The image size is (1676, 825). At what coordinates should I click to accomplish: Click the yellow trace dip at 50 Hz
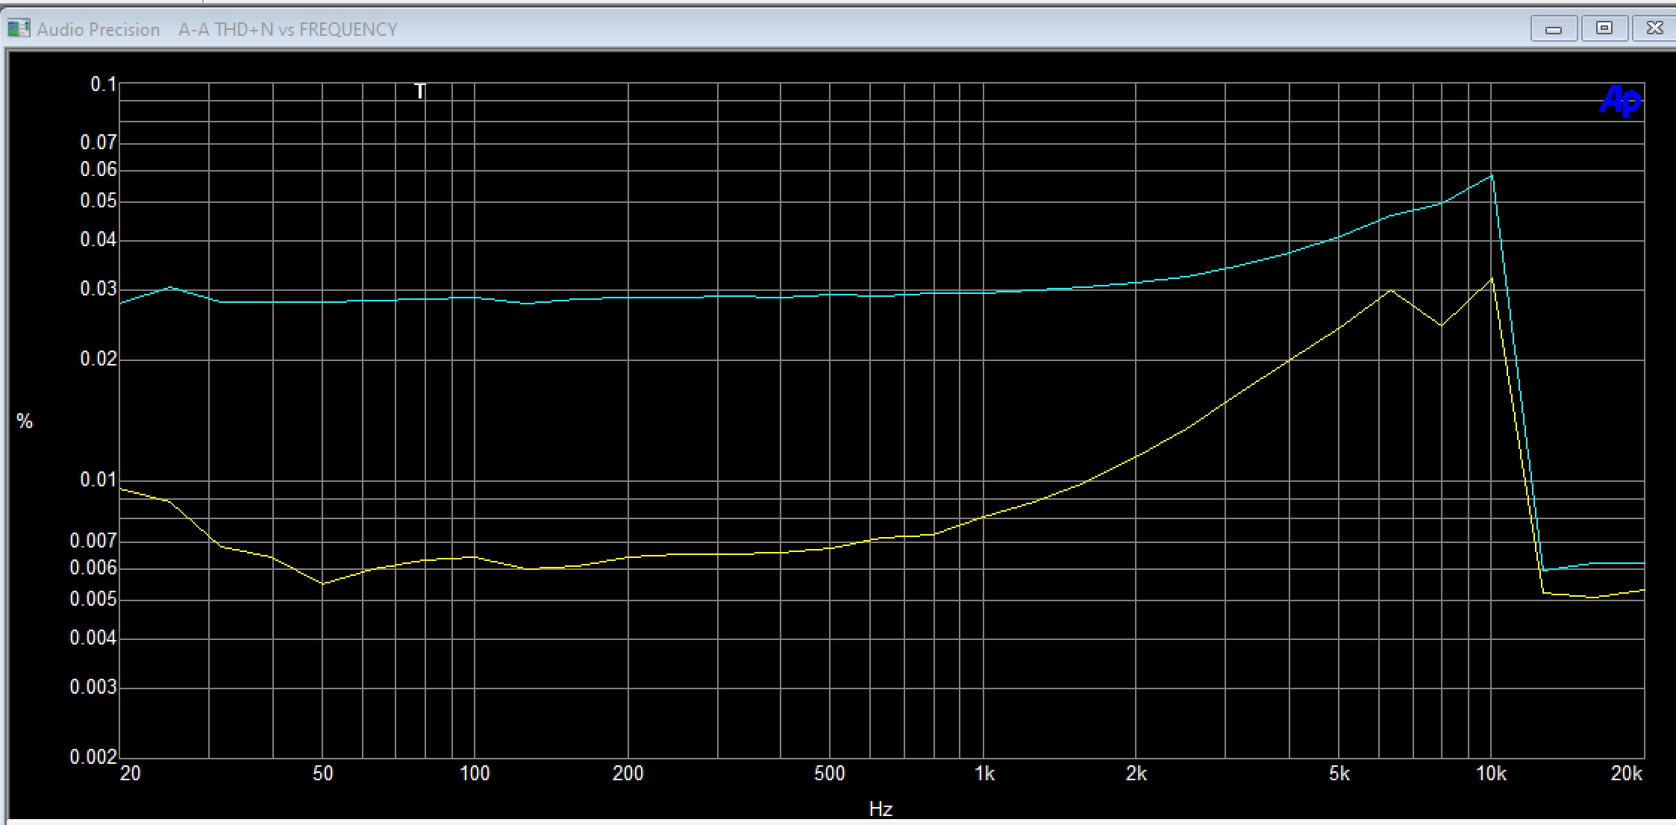(322, 583)
